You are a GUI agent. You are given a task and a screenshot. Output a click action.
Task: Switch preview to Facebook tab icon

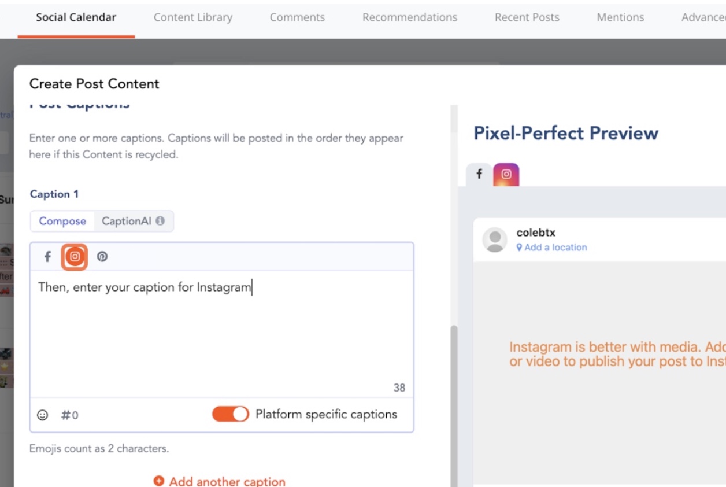[x=479, y=174]
